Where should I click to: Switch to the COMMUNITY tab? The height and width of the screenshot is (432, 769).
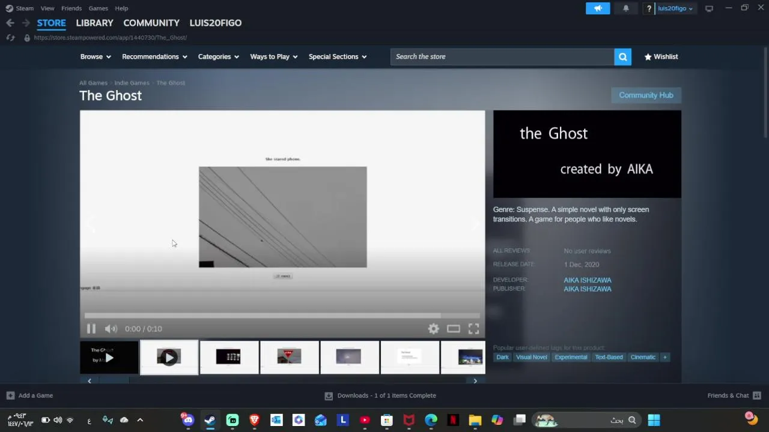151,23
